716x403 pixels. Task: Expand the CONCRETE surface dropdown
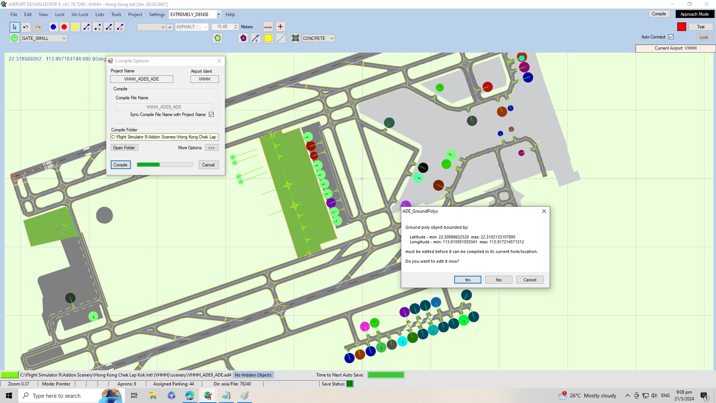(318, 38)
